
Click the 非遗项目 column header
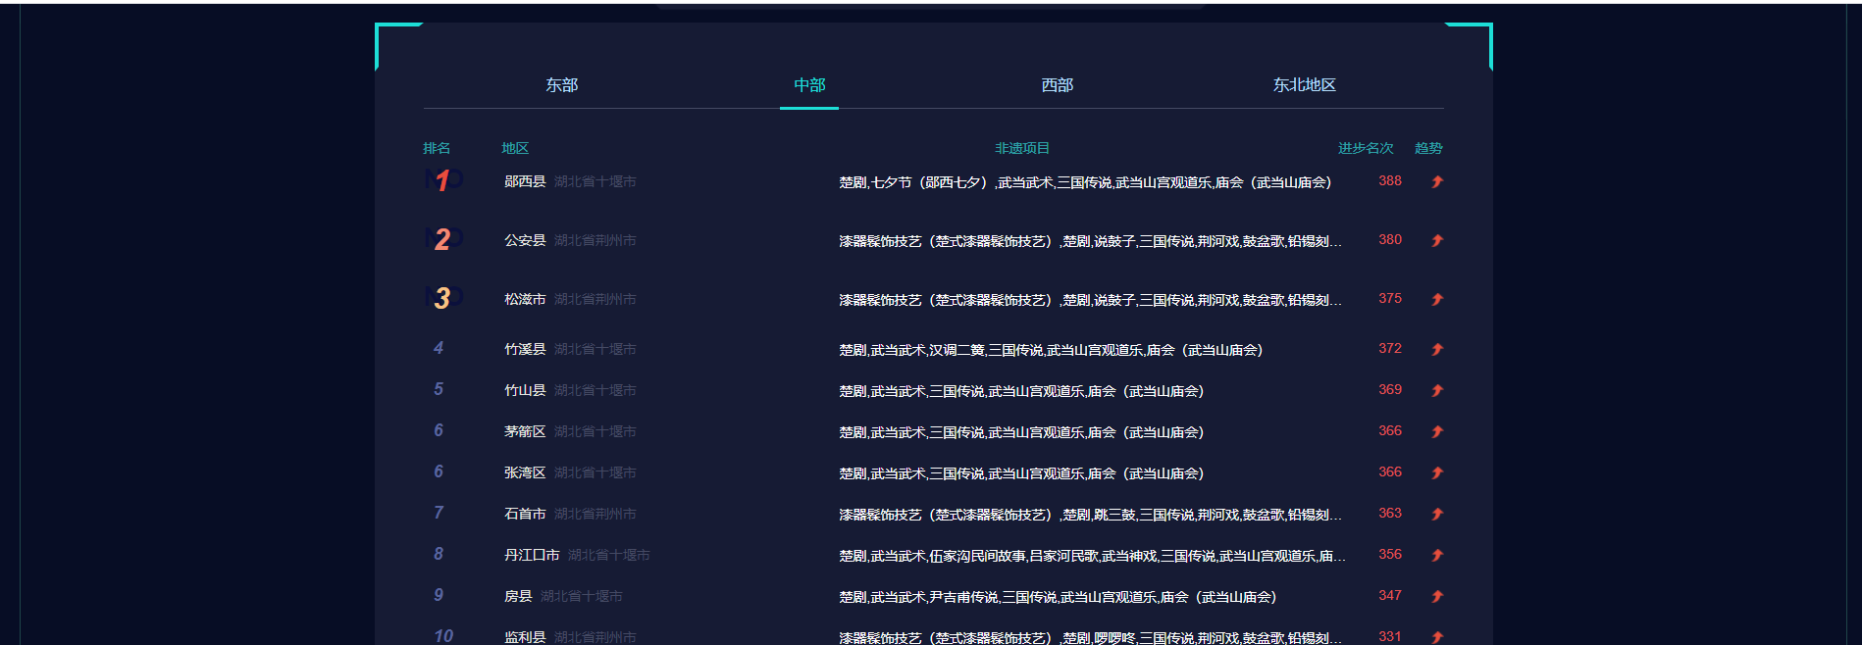1021,148
